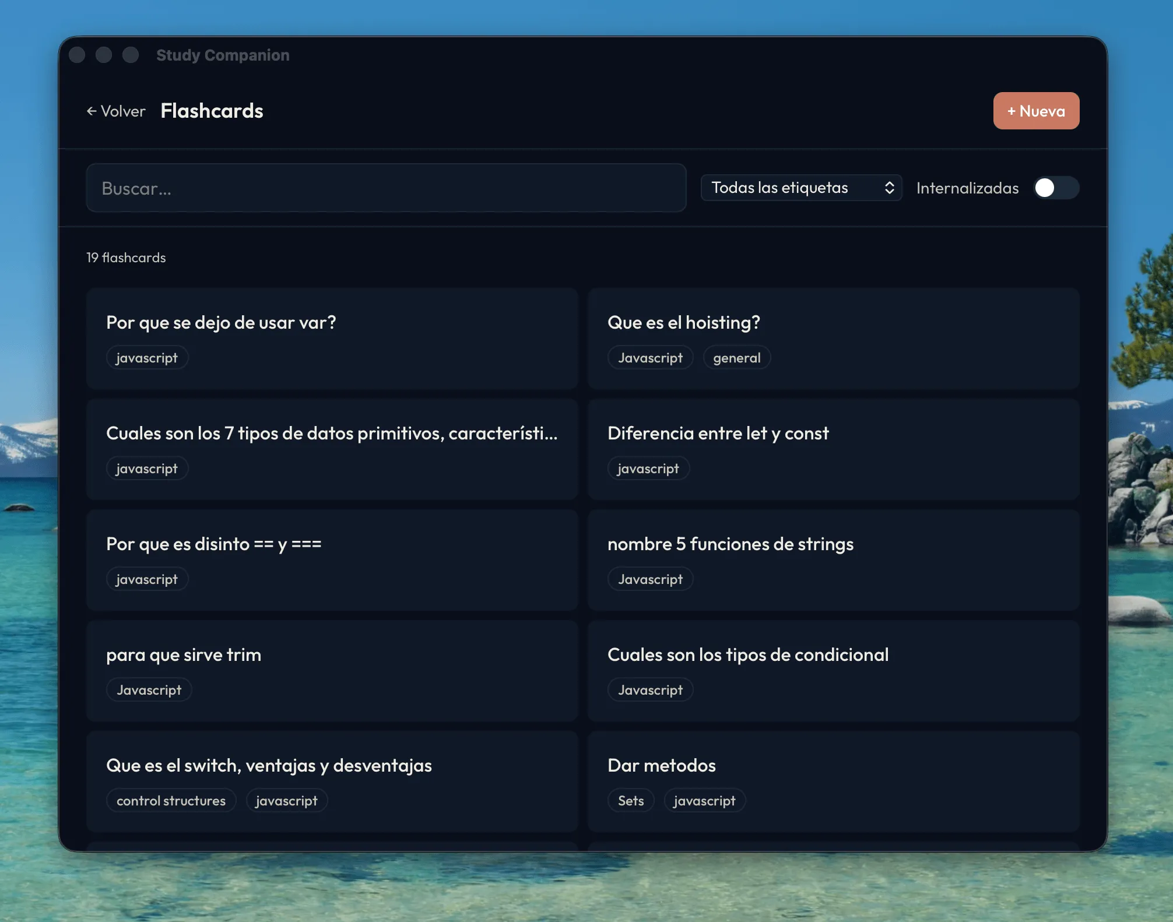Click the control structures tag chip

171,801
